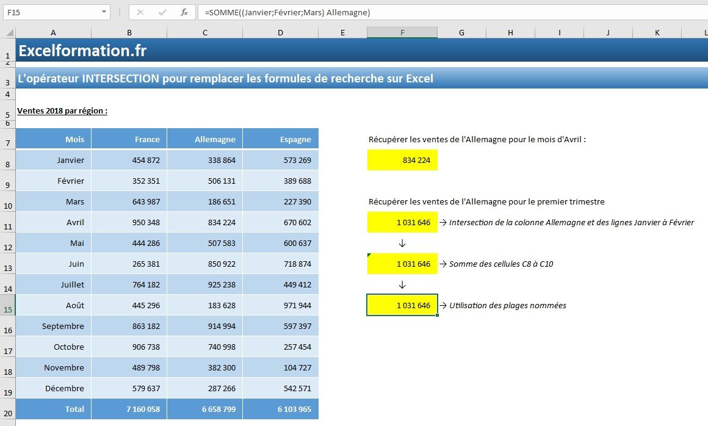Select the cell with value 489 798

pos(129,368)
